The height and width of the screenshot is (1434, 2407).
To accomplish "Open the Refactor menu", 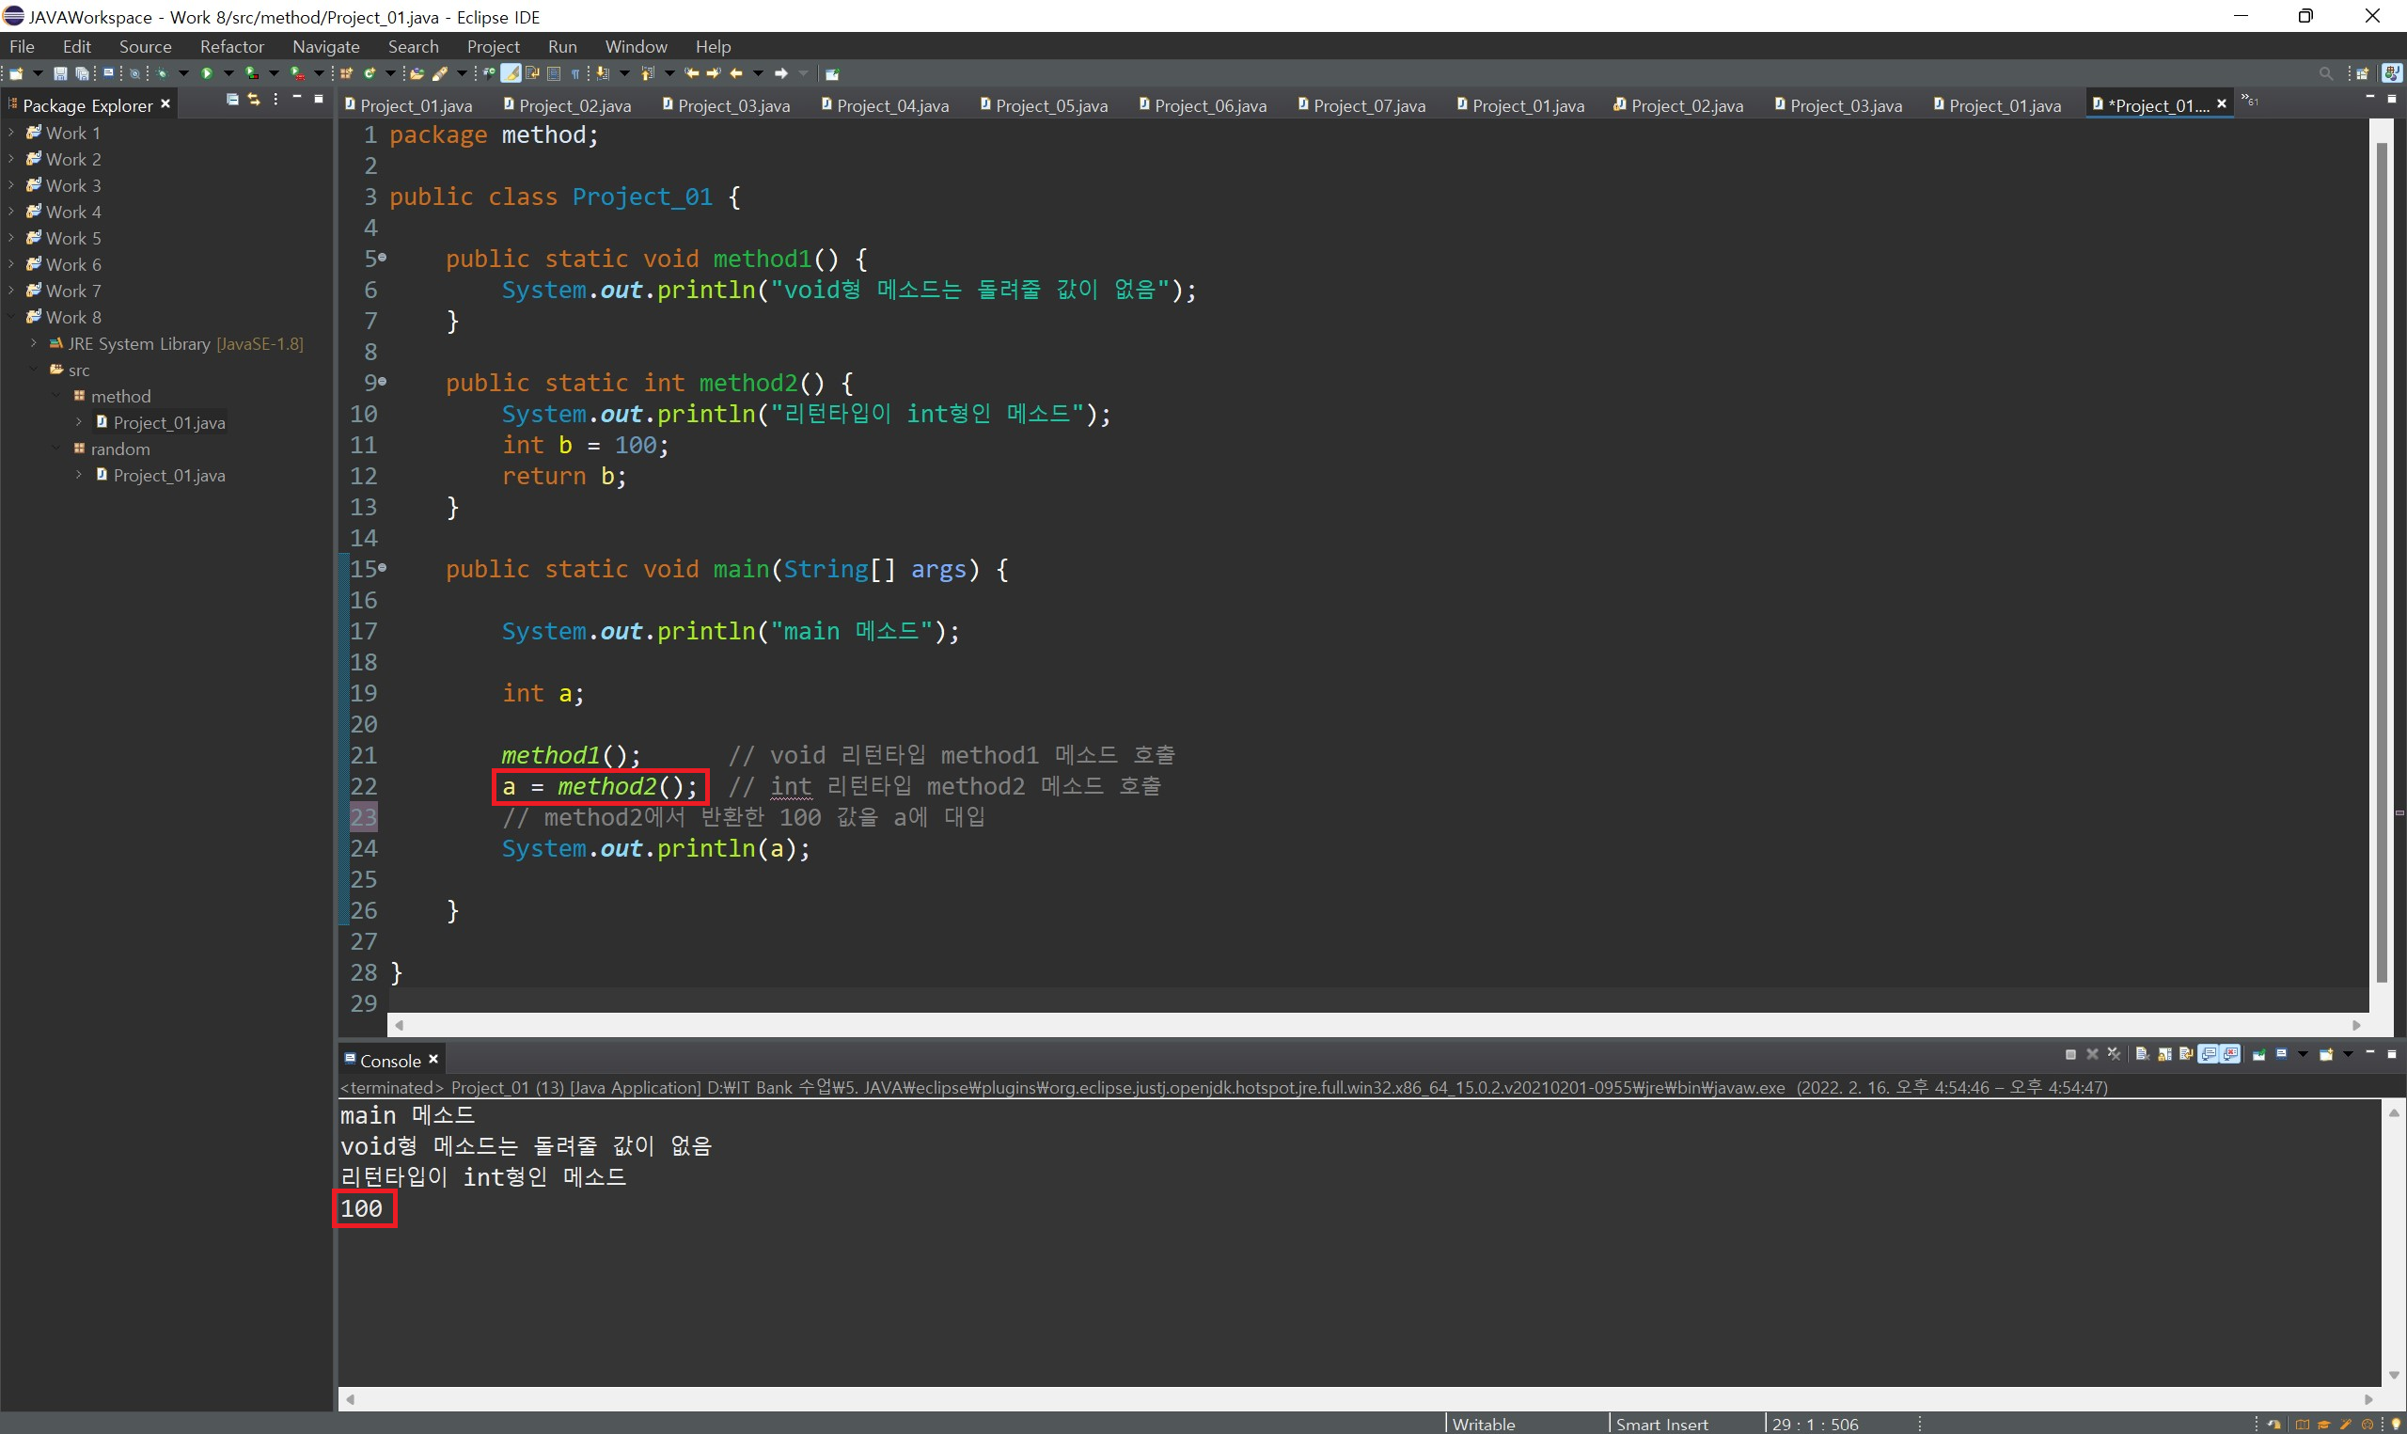I will (232, 46).
